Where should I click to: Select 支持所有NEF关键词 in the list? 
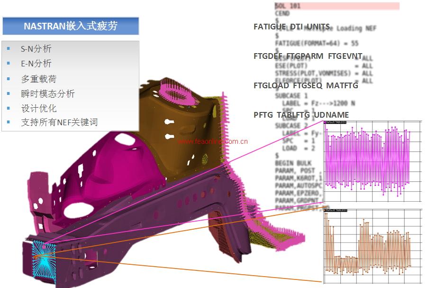click(59, 122)
